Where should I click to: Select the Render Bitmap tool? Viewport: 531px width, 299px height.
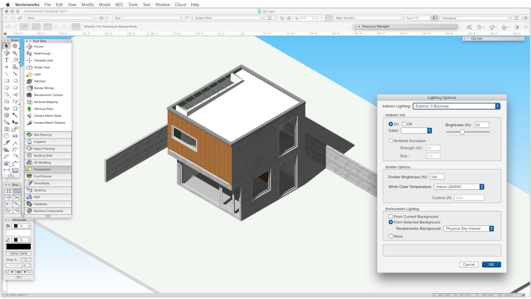pyautogui.click(x=48, y=88)
